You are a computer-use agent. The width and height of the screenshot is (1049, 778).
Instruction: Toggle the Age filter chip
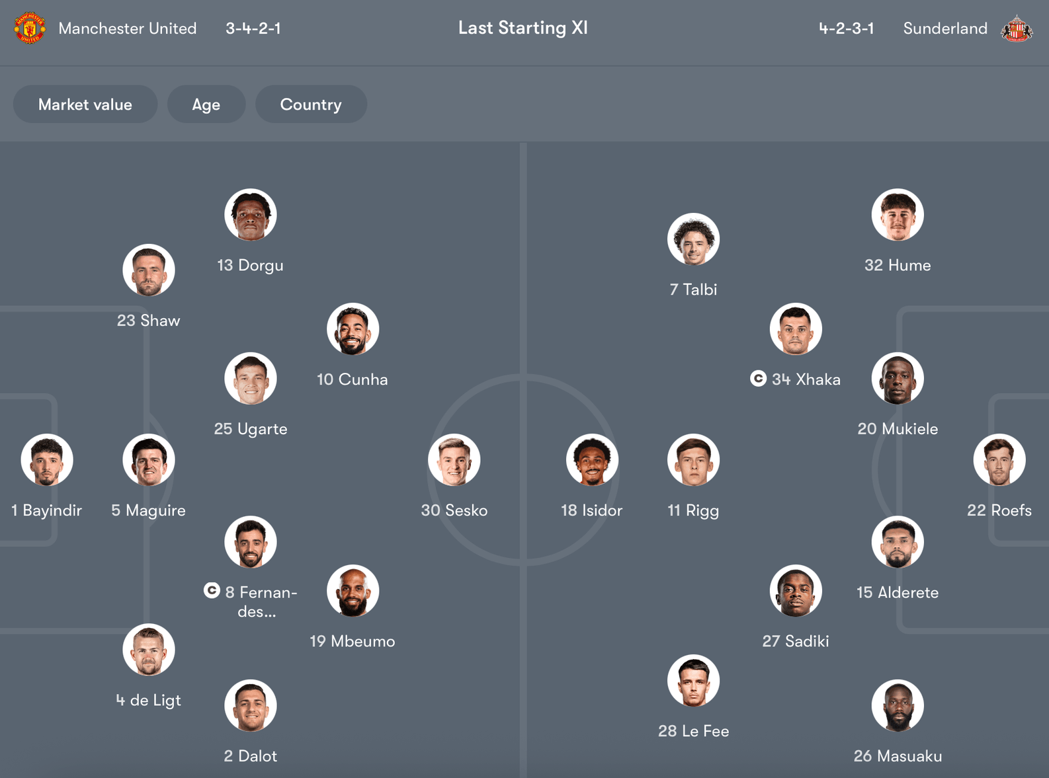[x=206, y=104]
